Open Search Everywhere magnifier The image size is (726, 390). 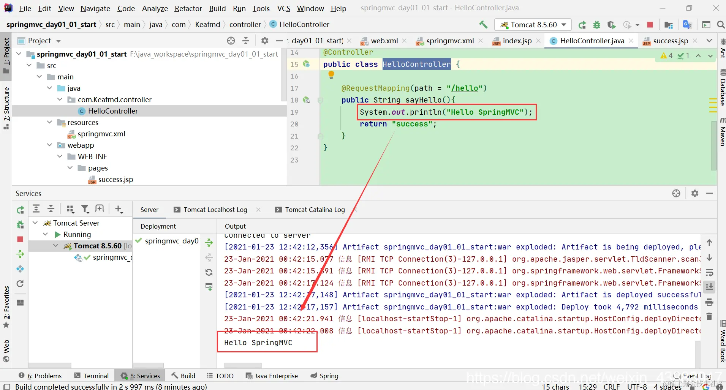pos(721,25)
